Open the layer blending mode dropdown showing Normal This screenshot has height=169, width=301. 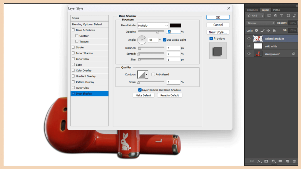(x=260, y=23)
